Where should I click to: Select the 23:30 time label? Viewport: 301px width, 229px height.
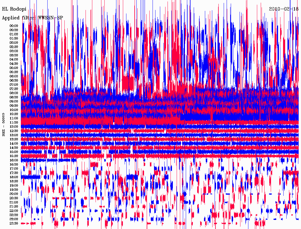coord(14,223)
